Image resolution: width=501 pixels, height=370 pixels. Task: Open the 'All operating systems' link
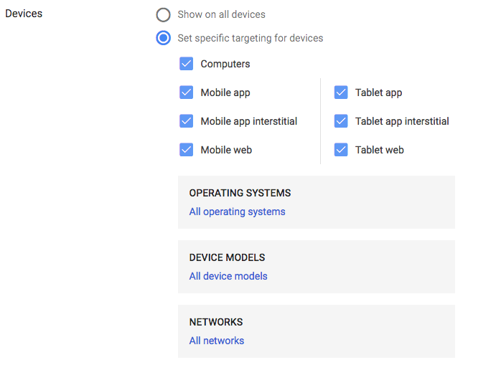click(237, 212)
